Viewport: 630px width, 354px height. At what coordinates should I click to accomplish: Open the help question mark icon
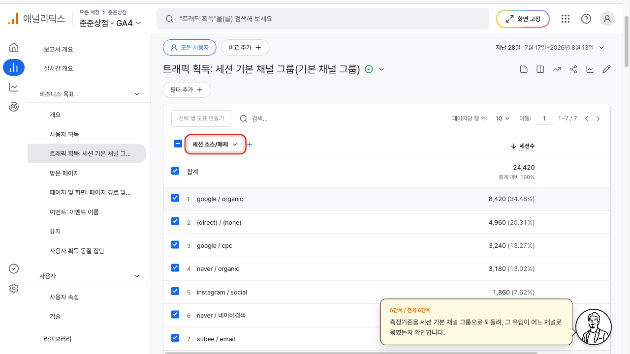click(x=586, y=19)
